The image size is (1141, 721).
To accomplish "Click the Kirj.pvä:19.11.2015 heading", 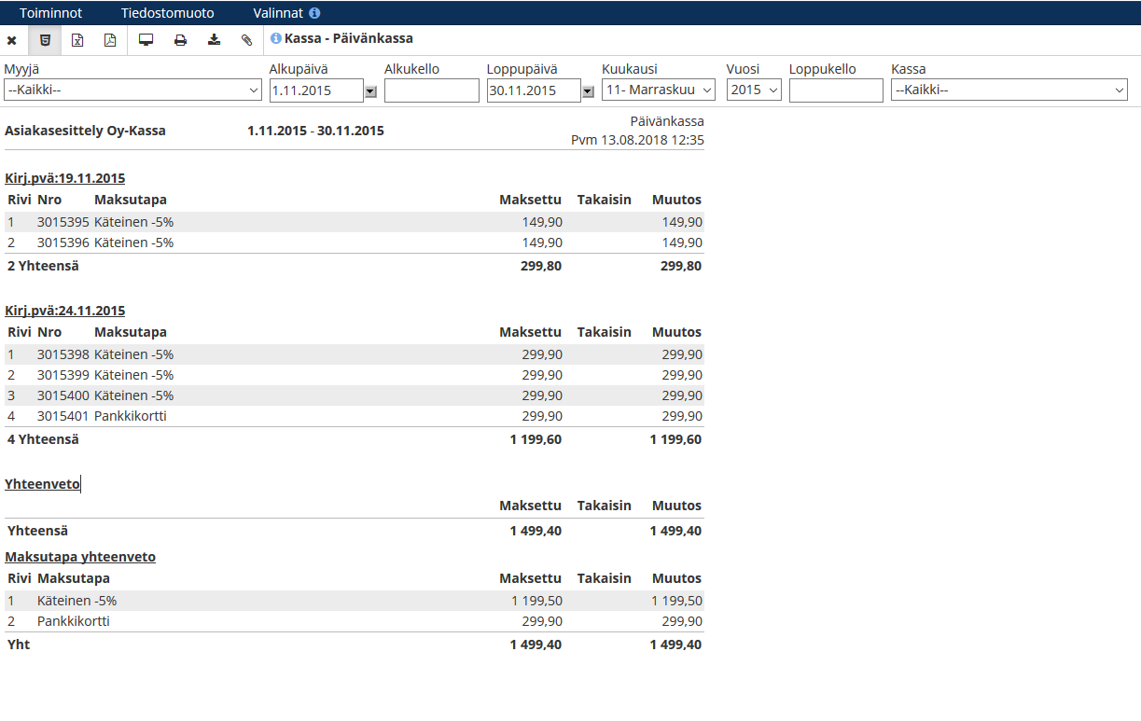I will coord(65,178).
